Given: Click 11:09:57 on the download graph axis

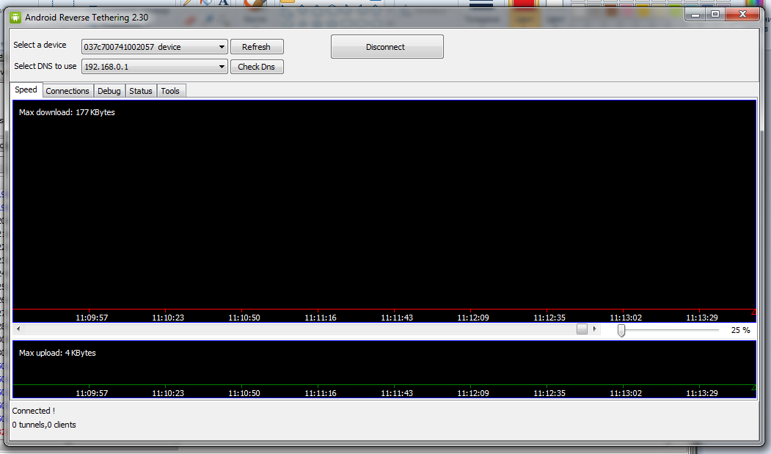Looking at the screenshot, I should click(92, 318).
